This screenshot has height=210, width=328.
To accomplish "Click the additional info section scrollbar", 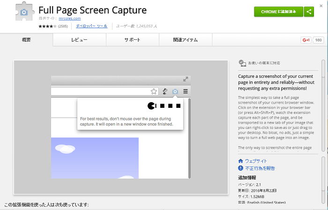I will click(x=323, y=180).
